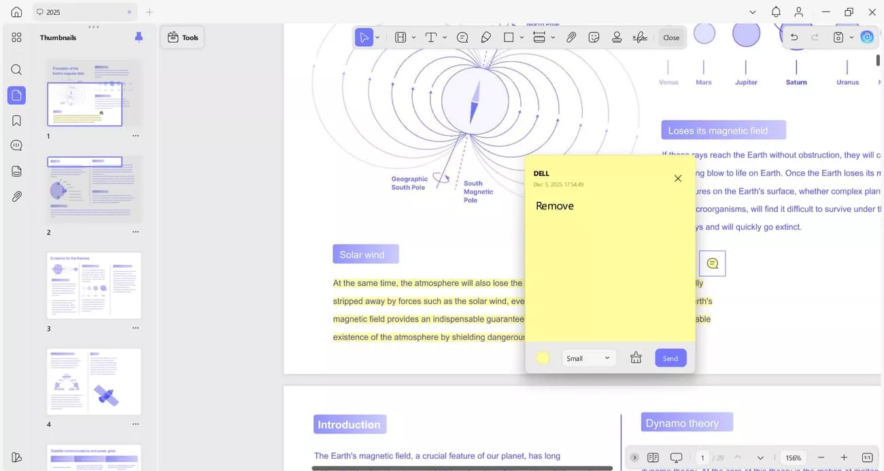Open the Search panel in the sidebar
The width and height of the screenshot is (884, 471).
pos(16,69)
